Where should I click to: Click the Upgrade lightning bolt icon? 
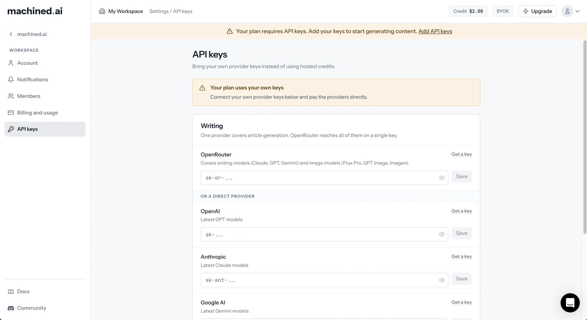coord(526,11)
